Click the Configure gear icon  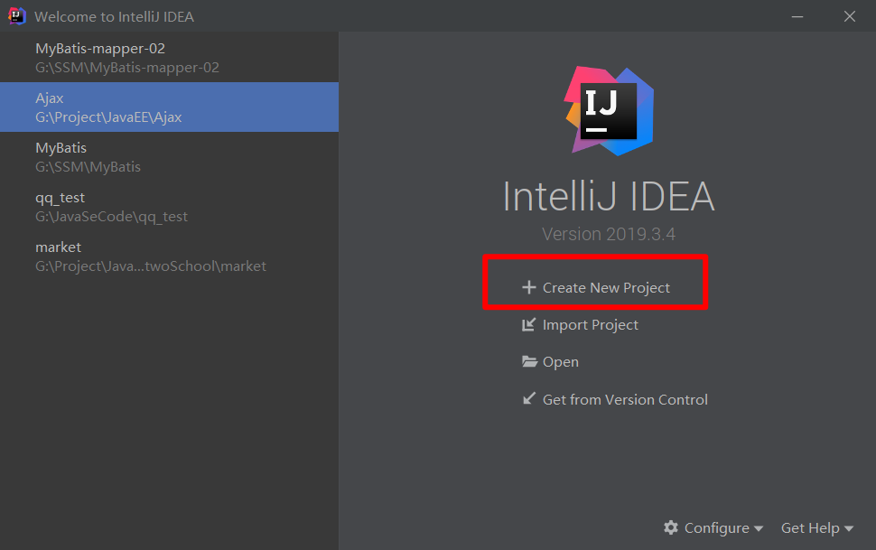point(671,527)
